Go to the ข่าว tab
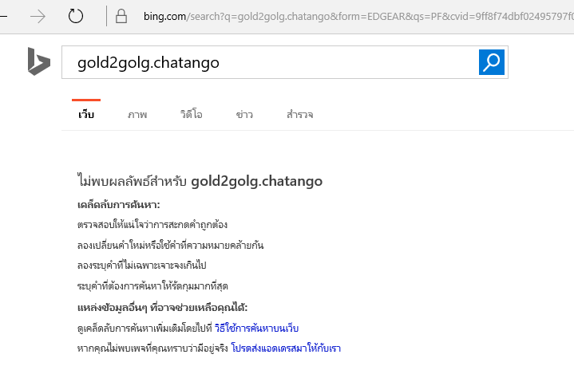The image size is (574, 374). pyautogui.click(x=244, y=115)
